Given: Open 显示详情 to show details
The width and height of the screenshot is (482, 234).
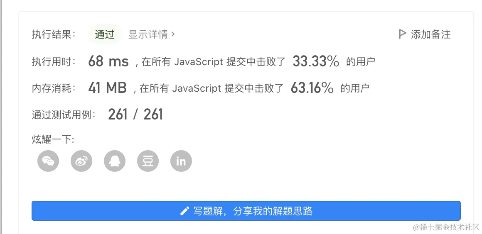Looking at the screenshot, I should click(148, 34).
